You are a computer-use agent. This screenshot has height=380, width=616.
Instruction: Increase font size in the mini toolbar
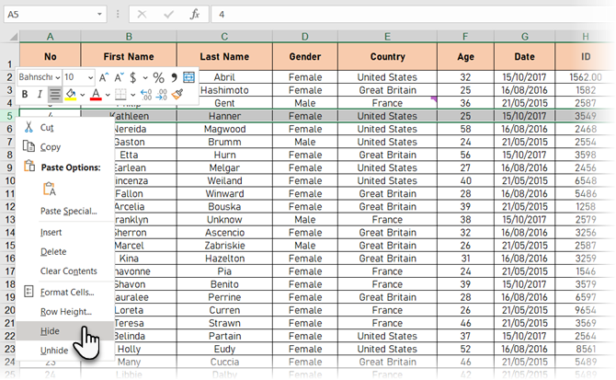tap(104, 77)
